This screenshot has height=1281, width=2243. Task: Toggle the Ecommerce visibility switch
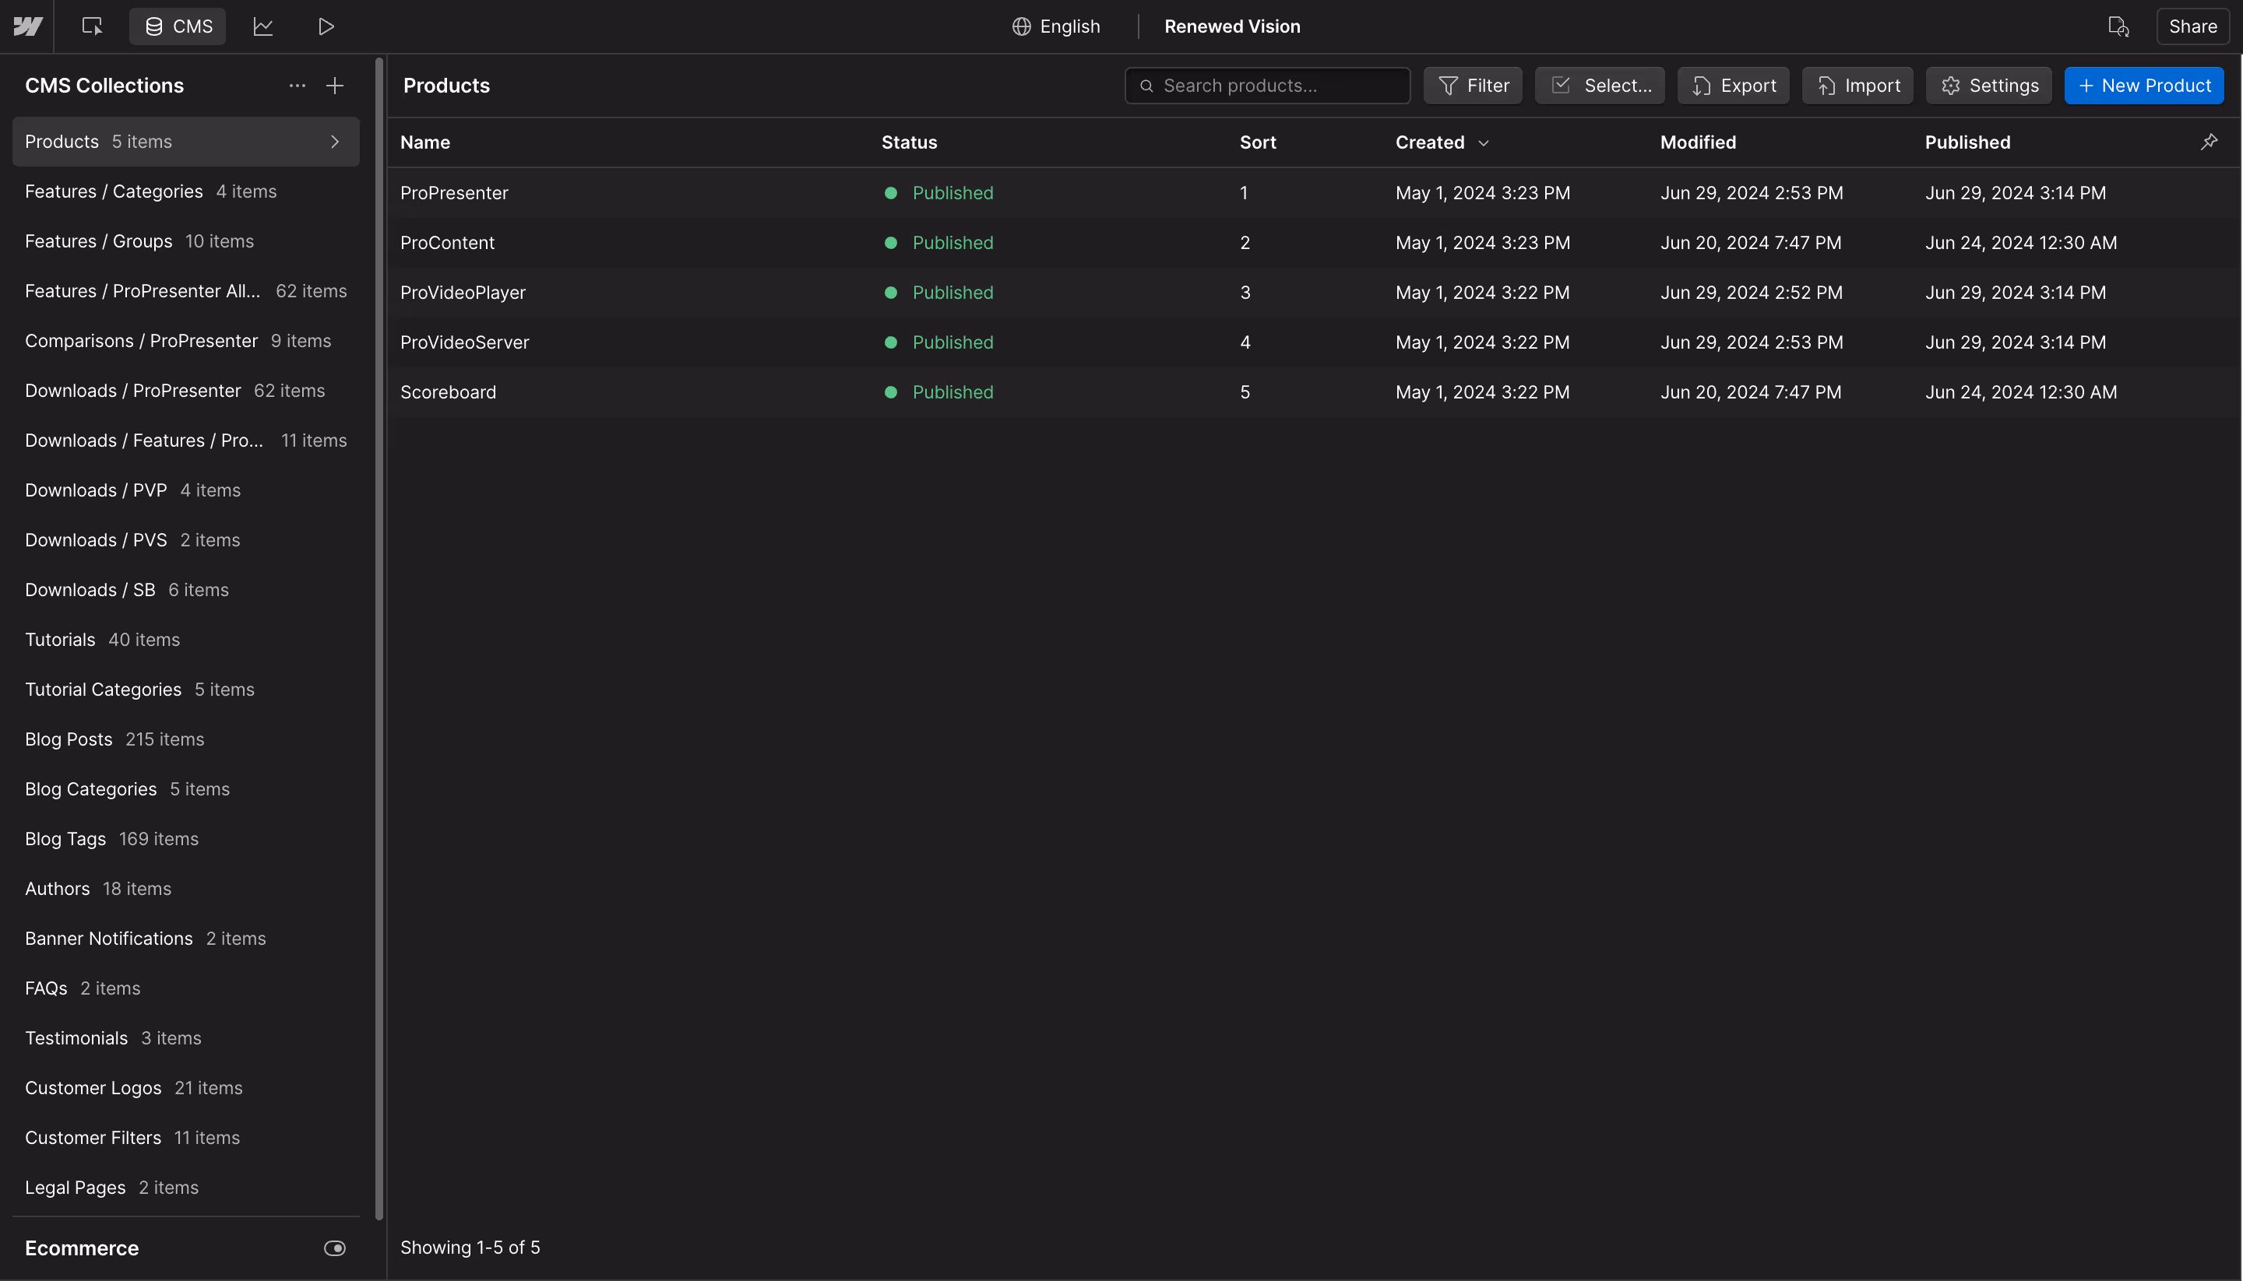335,1248
